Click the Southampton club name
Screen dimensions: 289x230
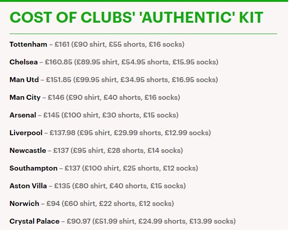click(x=33, y=168)
